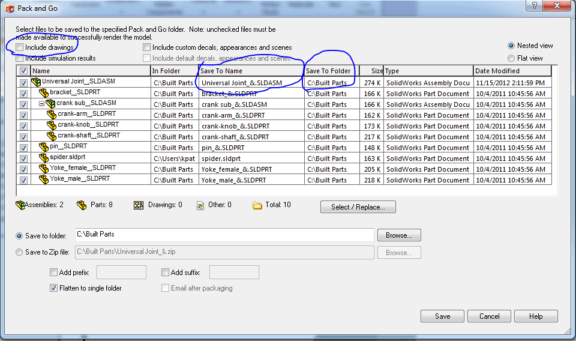This screenshot has width=576, height=341.
Task: Click the Other files count icon
Action: pos(200,205)
